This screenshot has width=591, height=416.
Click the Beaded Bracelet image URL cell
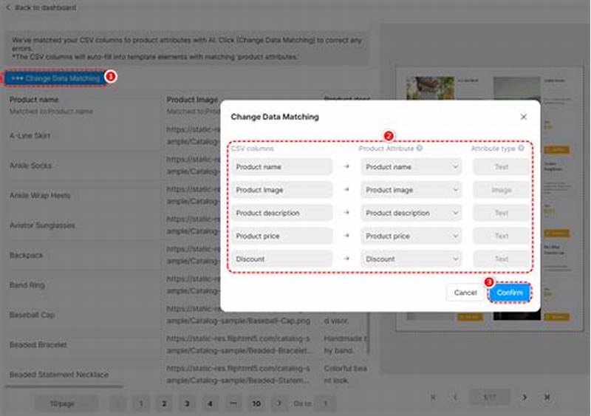coord(239,344)
